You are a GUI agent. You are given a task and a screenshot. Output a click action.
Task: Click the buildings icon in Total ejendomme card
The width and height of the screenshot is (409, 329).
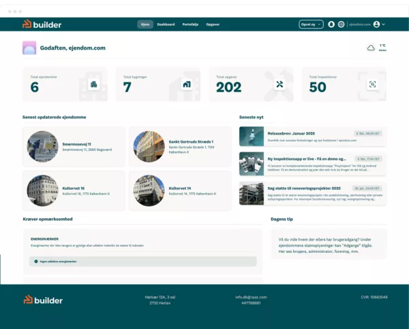click(93, 84)
